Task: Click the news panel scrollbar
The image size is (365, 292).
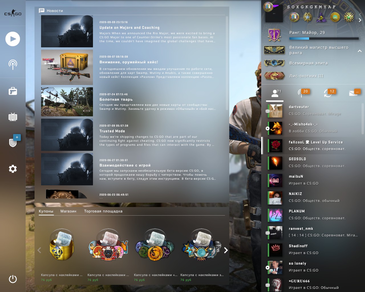Action: tap(227, 63)
